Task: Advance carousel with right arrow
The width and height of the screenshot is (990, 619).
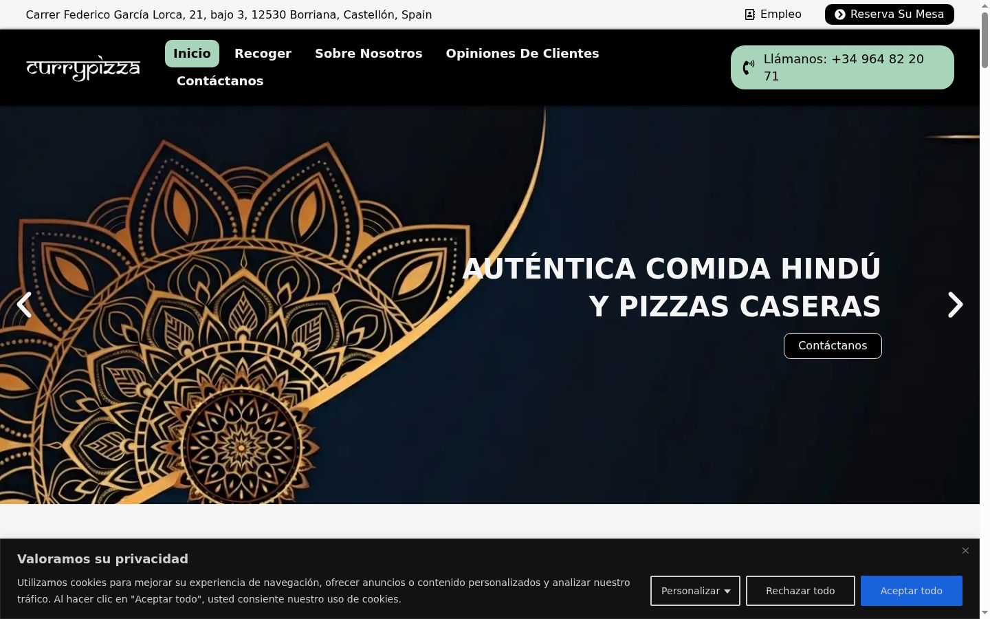Action: (x=955, y=305)
